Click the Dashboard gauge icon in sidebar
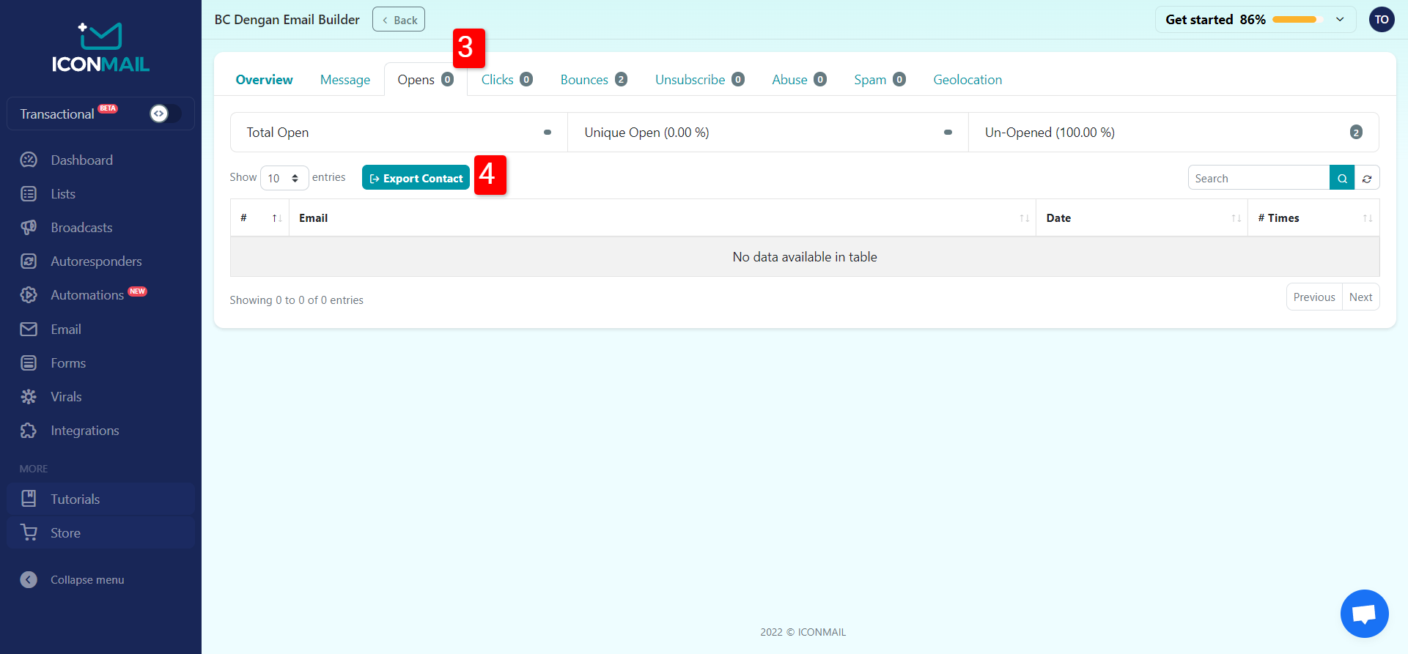1408x654 pixels. [x=29, y=160]
